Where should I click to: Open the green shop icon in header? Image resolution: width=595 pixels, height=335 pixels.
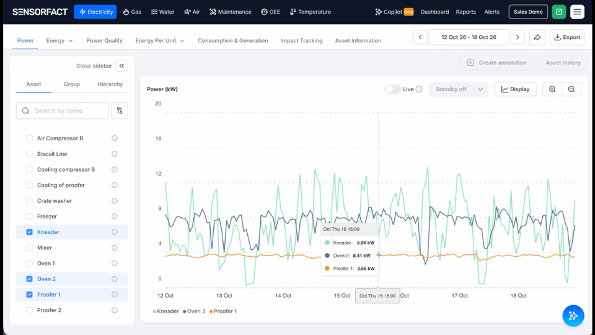[559, 12]
